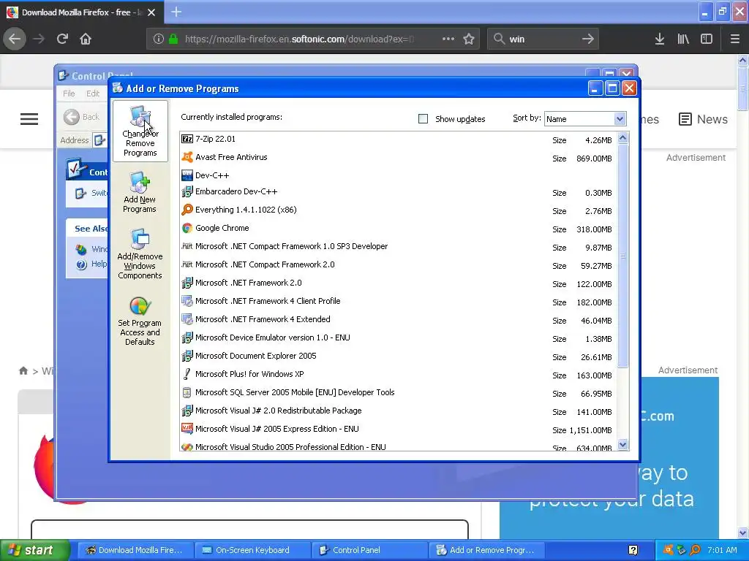Image resolution: width=749 pixels, height=561 pixels.
Task: Click home breadcrumb icon on Softonic page
Action: point(23,370)
